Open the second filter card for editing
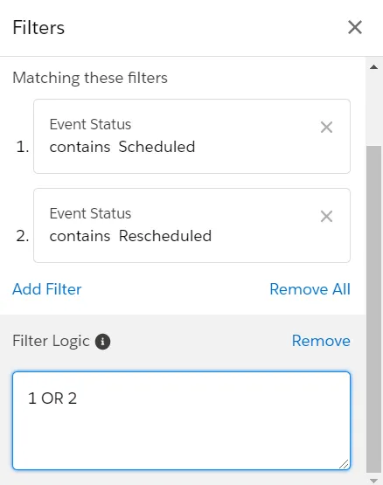The height and width of the screenshot is (485, 383). point(192,225)
